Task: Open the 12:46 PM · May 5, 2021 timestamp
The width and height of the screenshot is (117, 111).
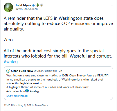Action: click(x=18, y=105)
